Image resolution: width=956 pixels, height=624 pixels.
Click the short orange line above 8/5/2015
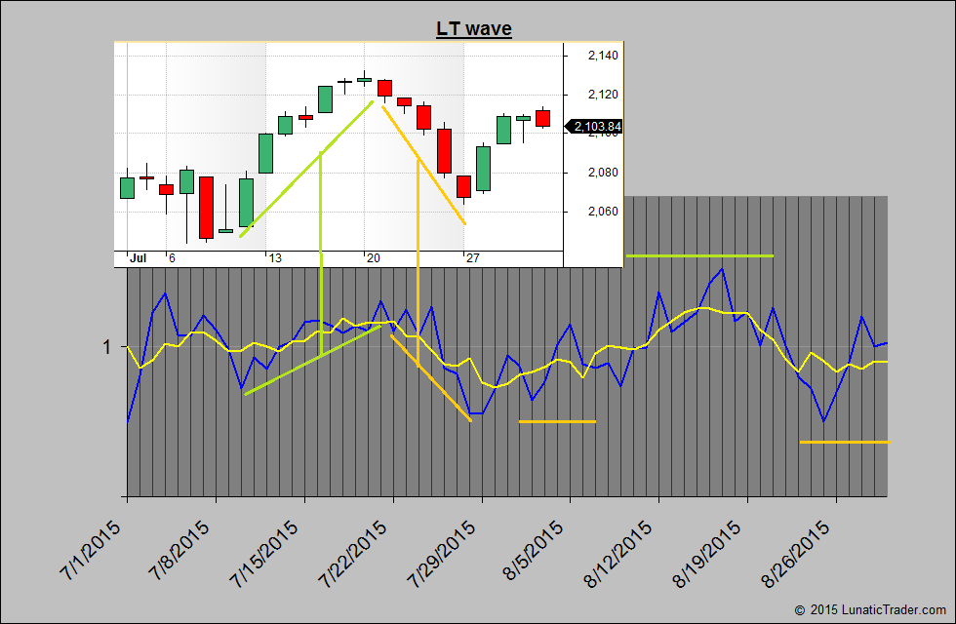pyautogui.click(x=557, y=421)
